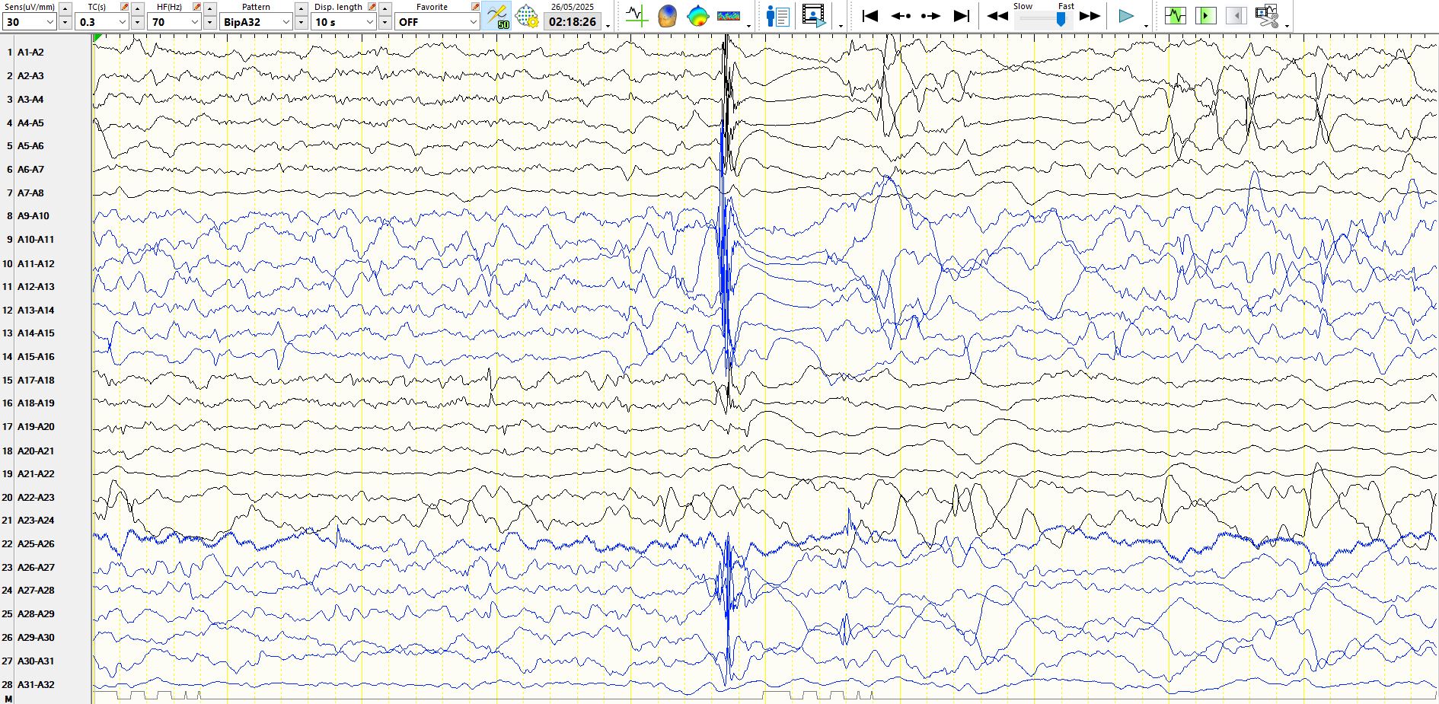Expand the clip tools overflow arrow
Screen dimensions: 1439x704
(x=1287, y=25)
